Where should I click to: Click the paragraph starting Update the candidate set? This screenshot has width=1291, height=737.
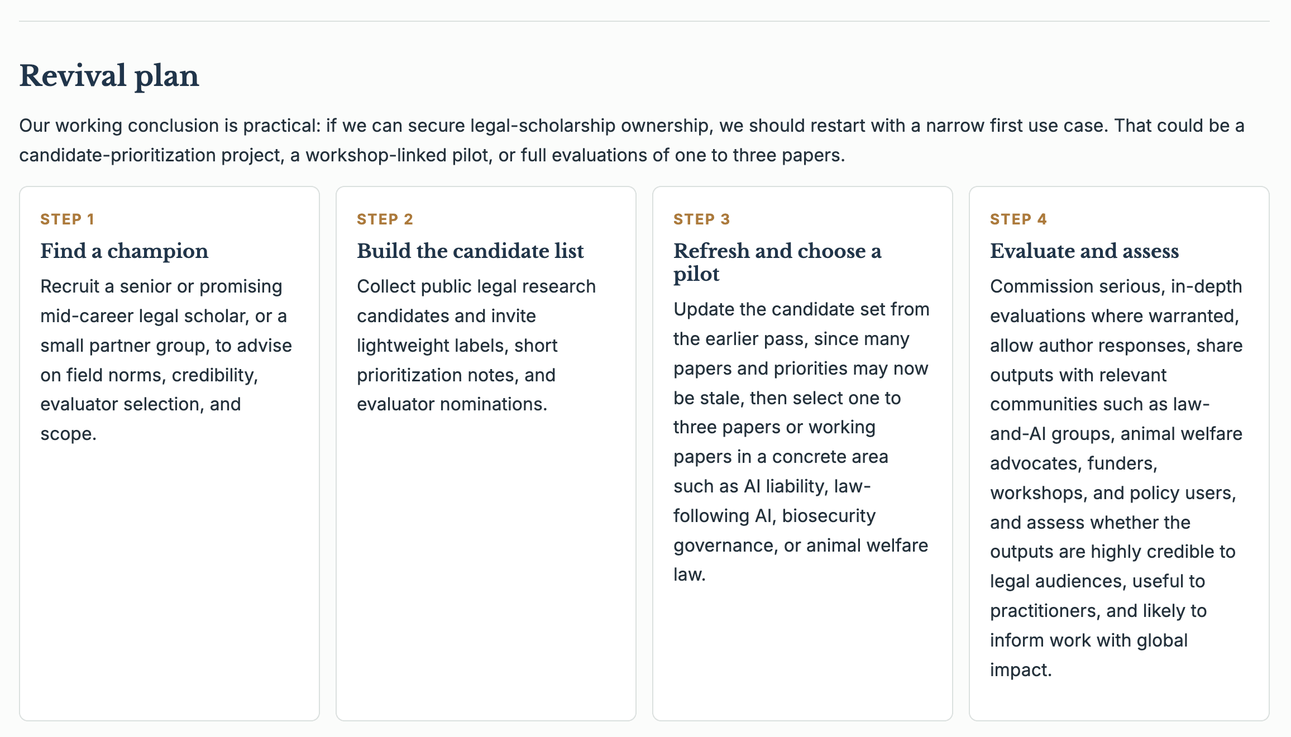[x=801, y=442]
